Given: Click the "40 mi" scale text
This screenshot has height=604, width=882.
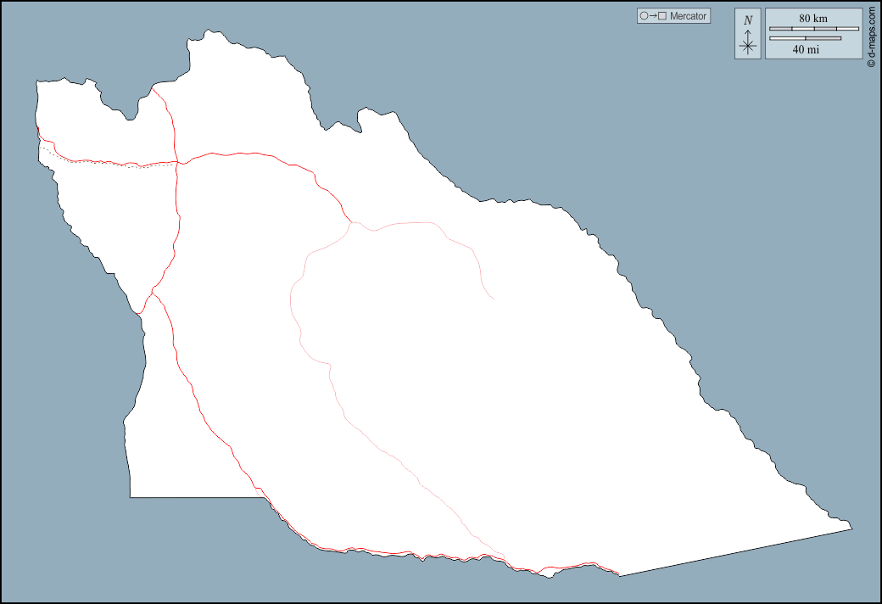Looking at the screenshot, I should coord(806,49).
